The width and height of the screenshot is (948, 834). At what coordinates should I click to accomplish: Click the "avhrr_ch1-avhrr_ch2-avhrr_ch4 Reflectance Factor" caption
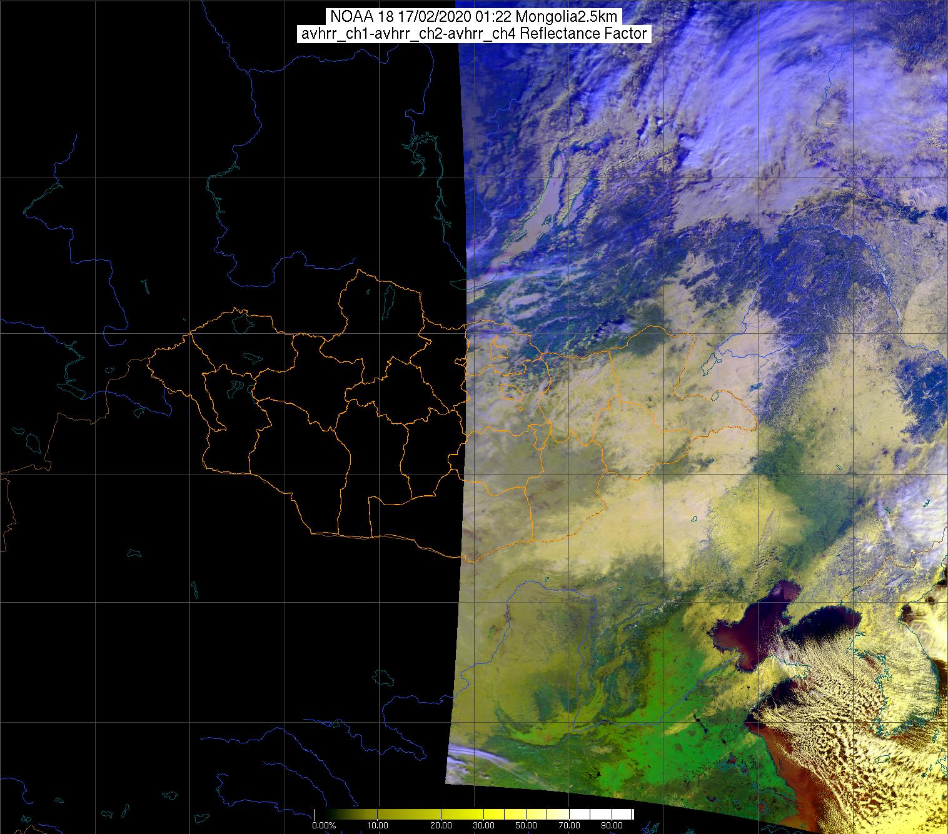474,34
